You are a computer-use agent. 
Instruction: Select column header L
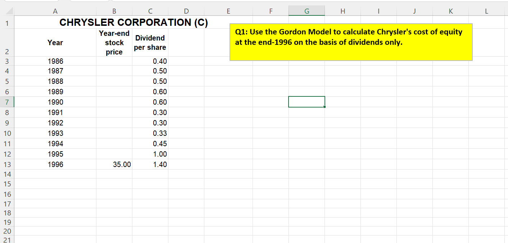coord(486,11)
